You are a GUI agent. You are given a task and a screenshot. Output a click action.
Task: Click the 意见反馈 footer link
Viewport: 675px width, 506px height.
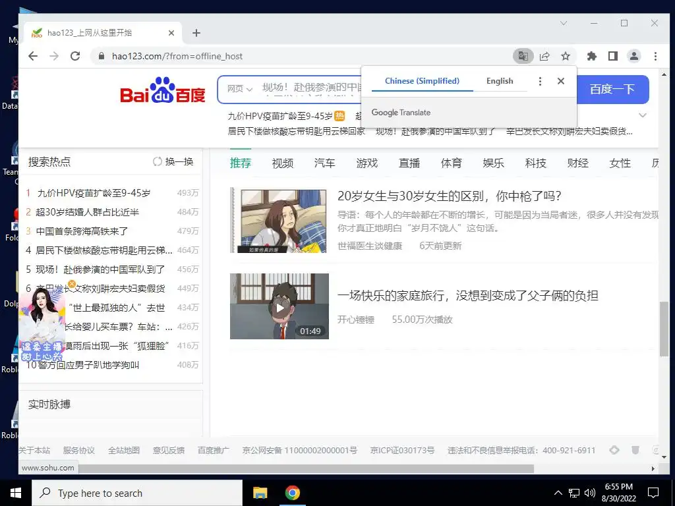169,450
